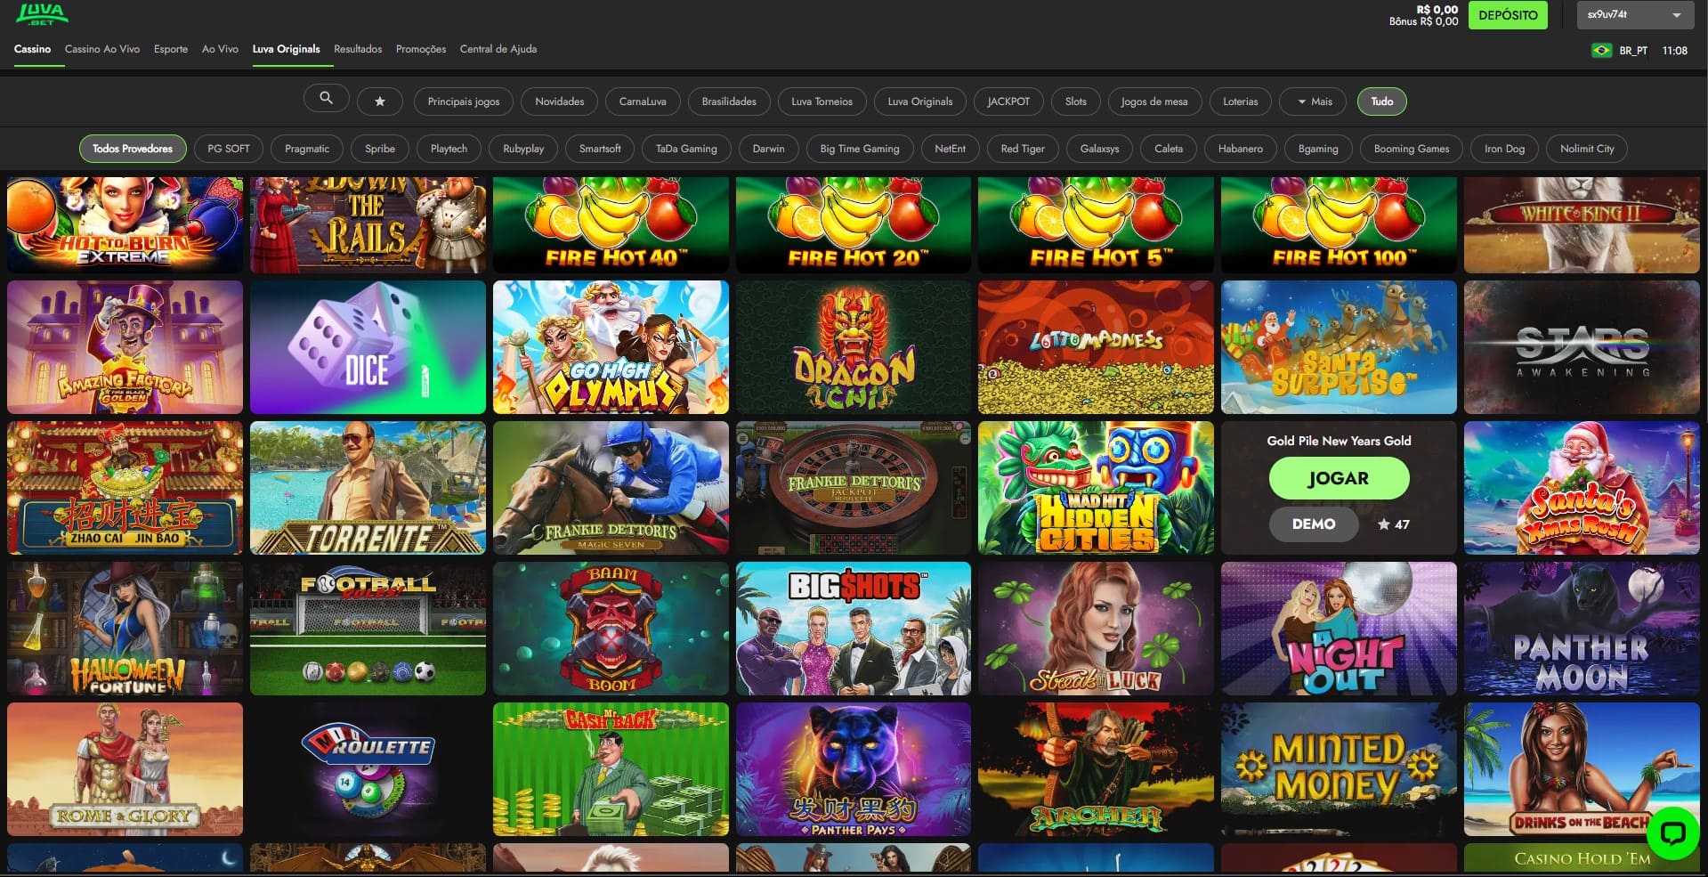Screen dimensions: 1708x877
Task: Click the green DEPÓSITO button
Action: (x=1508, y=15)
